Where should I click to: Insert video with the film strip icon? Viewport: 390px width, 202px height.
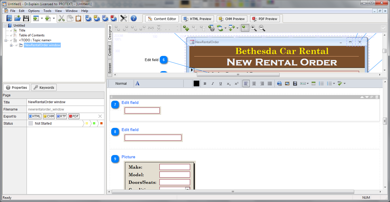point(295,84)
